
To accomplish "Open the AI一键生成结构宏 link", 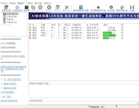I will (12, 79).
